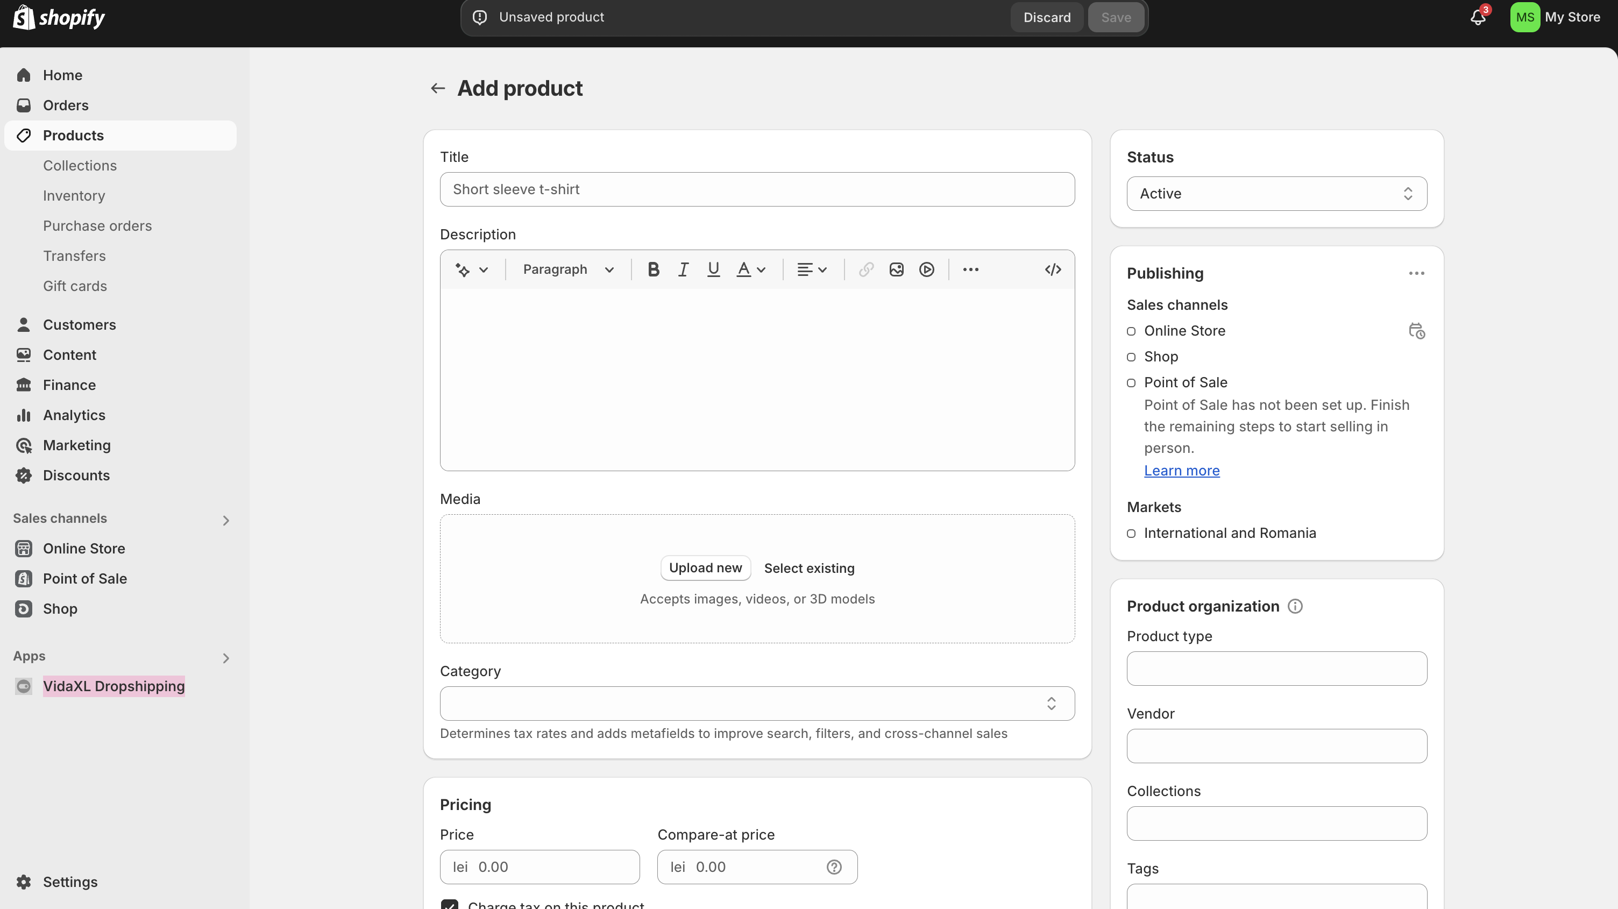Discard the unsaved product
This screenshot has width=1618, height=909.
tap(1046, 18)
